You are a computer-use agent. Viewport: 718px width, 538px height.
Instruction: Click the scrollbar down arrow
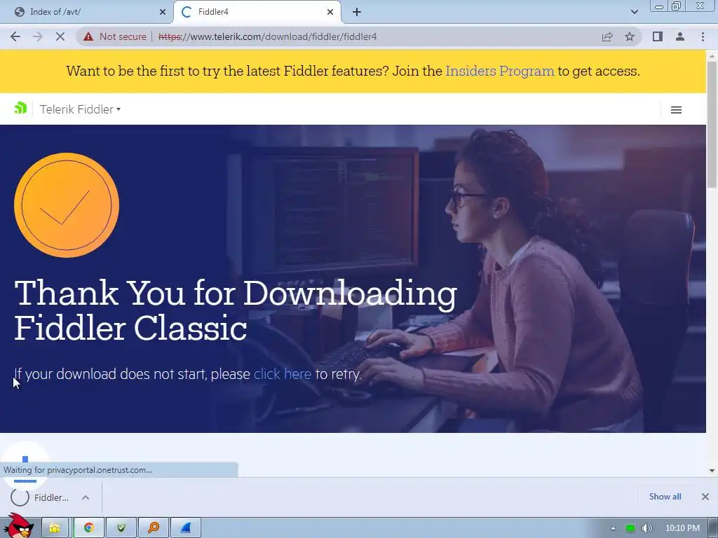click(x=712, y=470)
